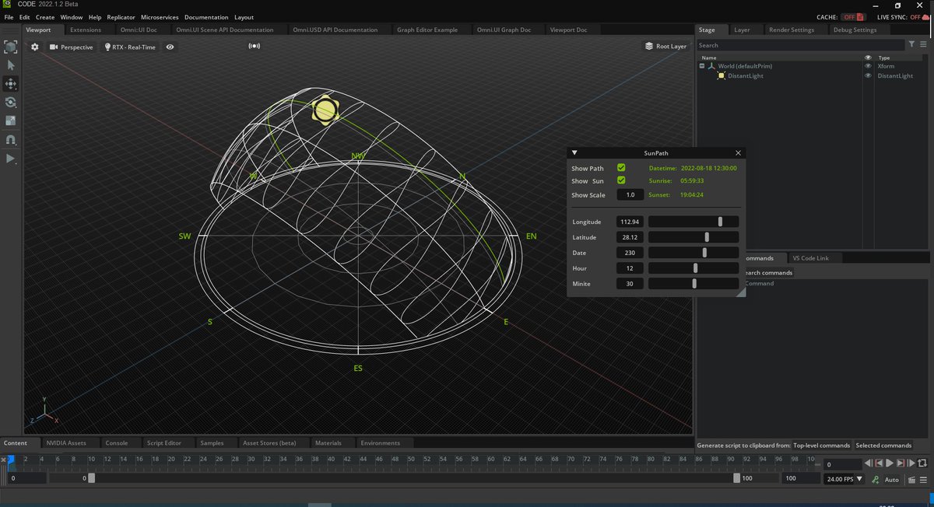Collapse the World (defaultPrim) tree node
Screen dimensions: 934x507
(703, 66)
